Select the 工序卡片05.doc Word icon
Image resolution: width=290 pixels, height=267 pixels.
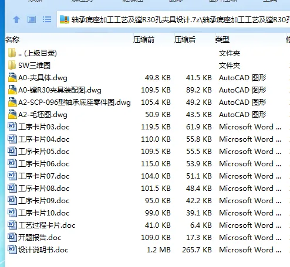point(12,151)
